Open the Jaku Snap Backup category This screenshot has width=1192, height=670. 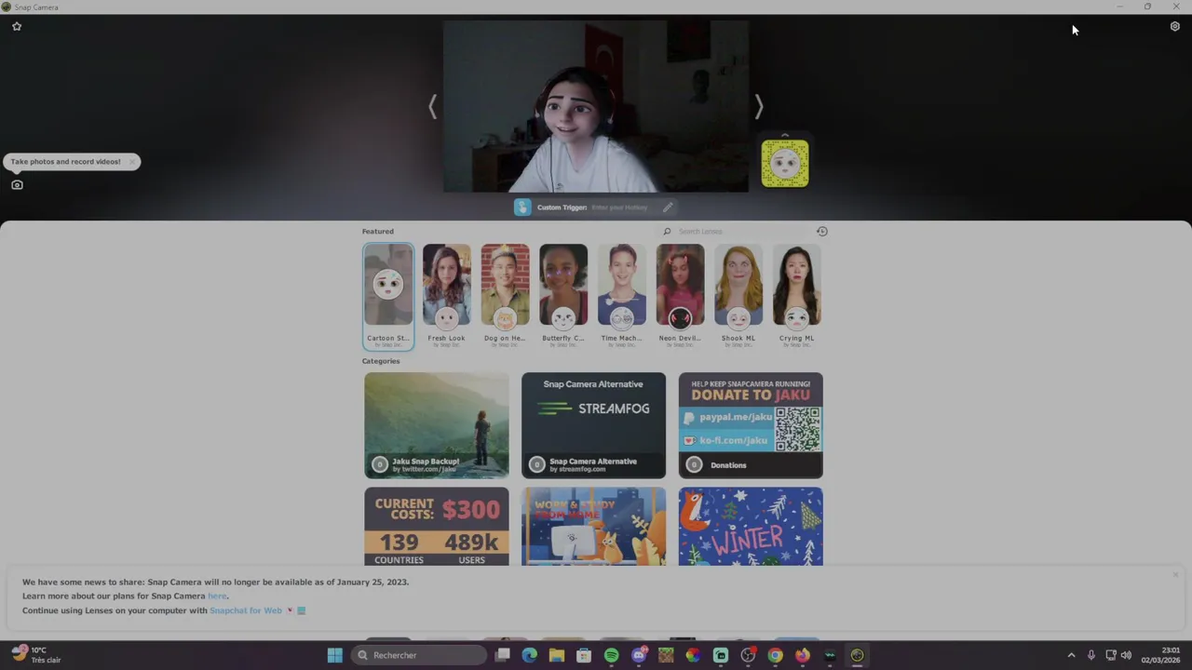coord(437,425)
